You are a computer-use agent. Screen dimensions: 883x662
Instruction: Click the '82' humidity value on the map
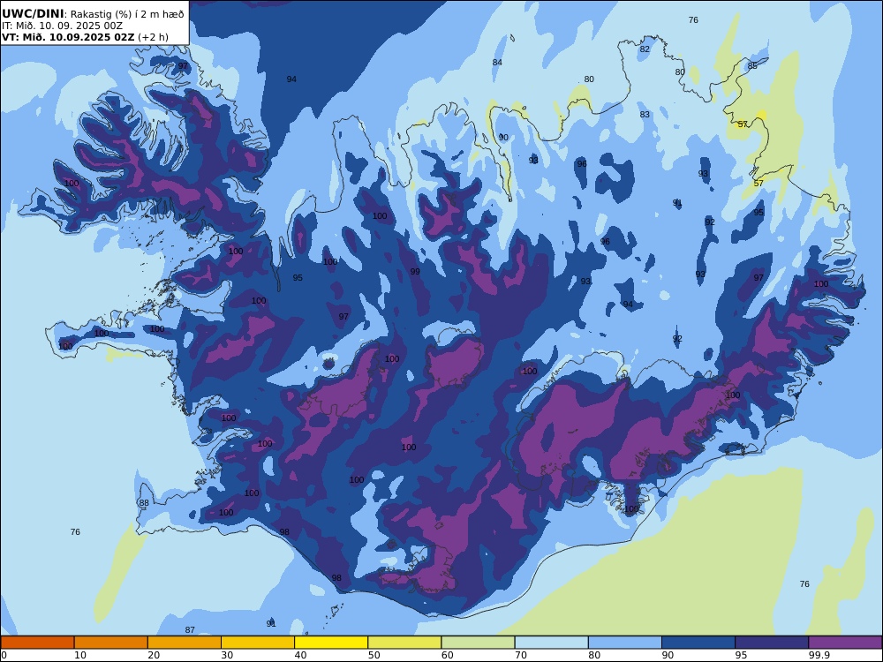645,49
